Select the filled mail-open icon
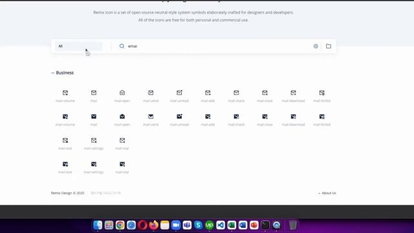This screenshot has width=414, height=233. (x=122, y=116)
